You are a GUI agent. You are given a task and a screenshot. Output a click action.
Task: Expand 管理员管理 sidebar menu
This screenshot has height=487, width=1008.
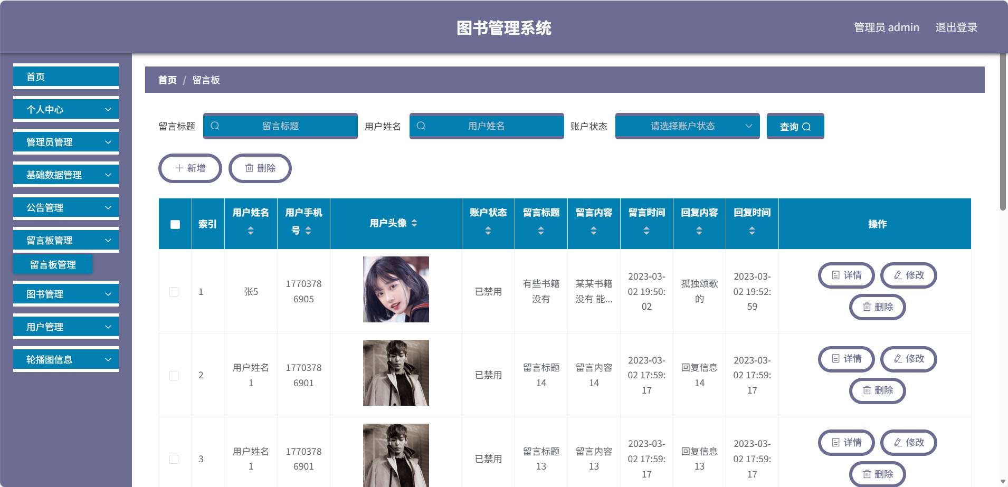pyautogui.click(x=66, y=142)
